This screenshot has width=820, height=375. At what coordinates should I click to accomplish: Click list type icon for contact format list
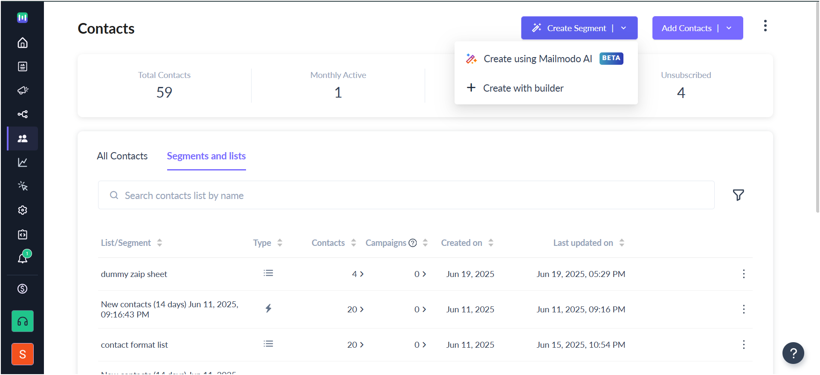pos(268,344)
